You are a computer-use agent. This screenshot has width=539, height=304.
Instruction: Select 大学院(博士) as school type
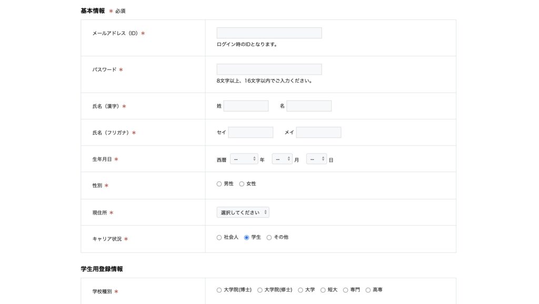pyautogui.click(x=219, y=290)
